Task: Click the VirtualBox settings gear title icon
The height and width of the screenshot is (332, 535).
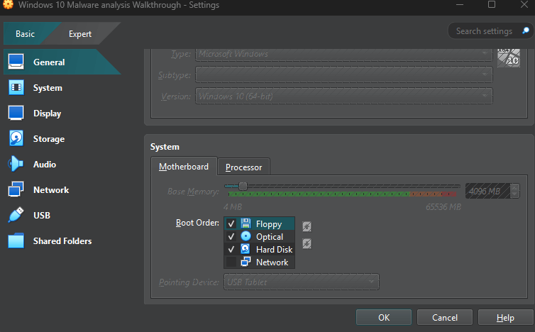Action: coord(9,4)
